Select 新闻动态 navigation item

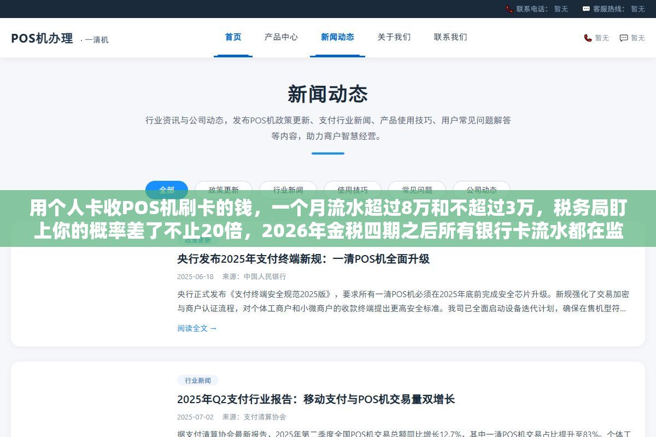point(337,37)
